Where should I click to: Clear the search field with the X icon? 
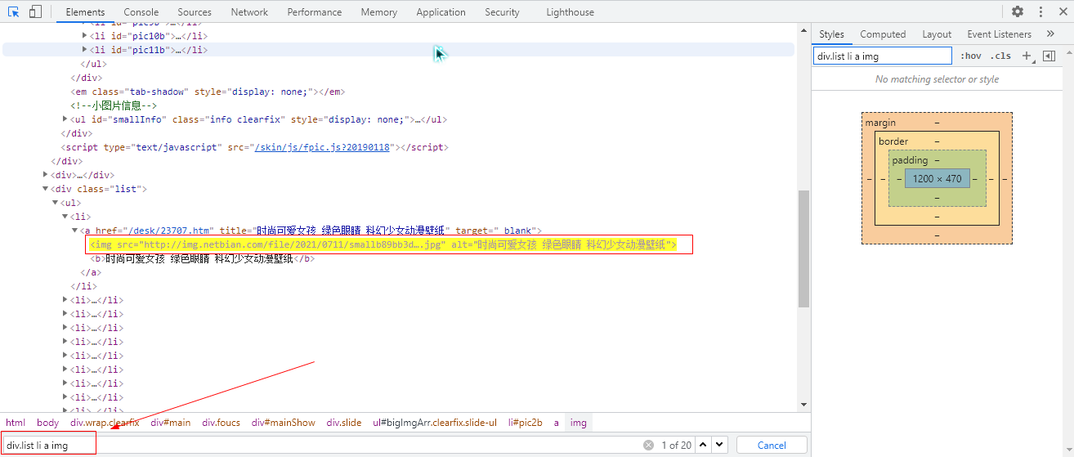[648, 445]
